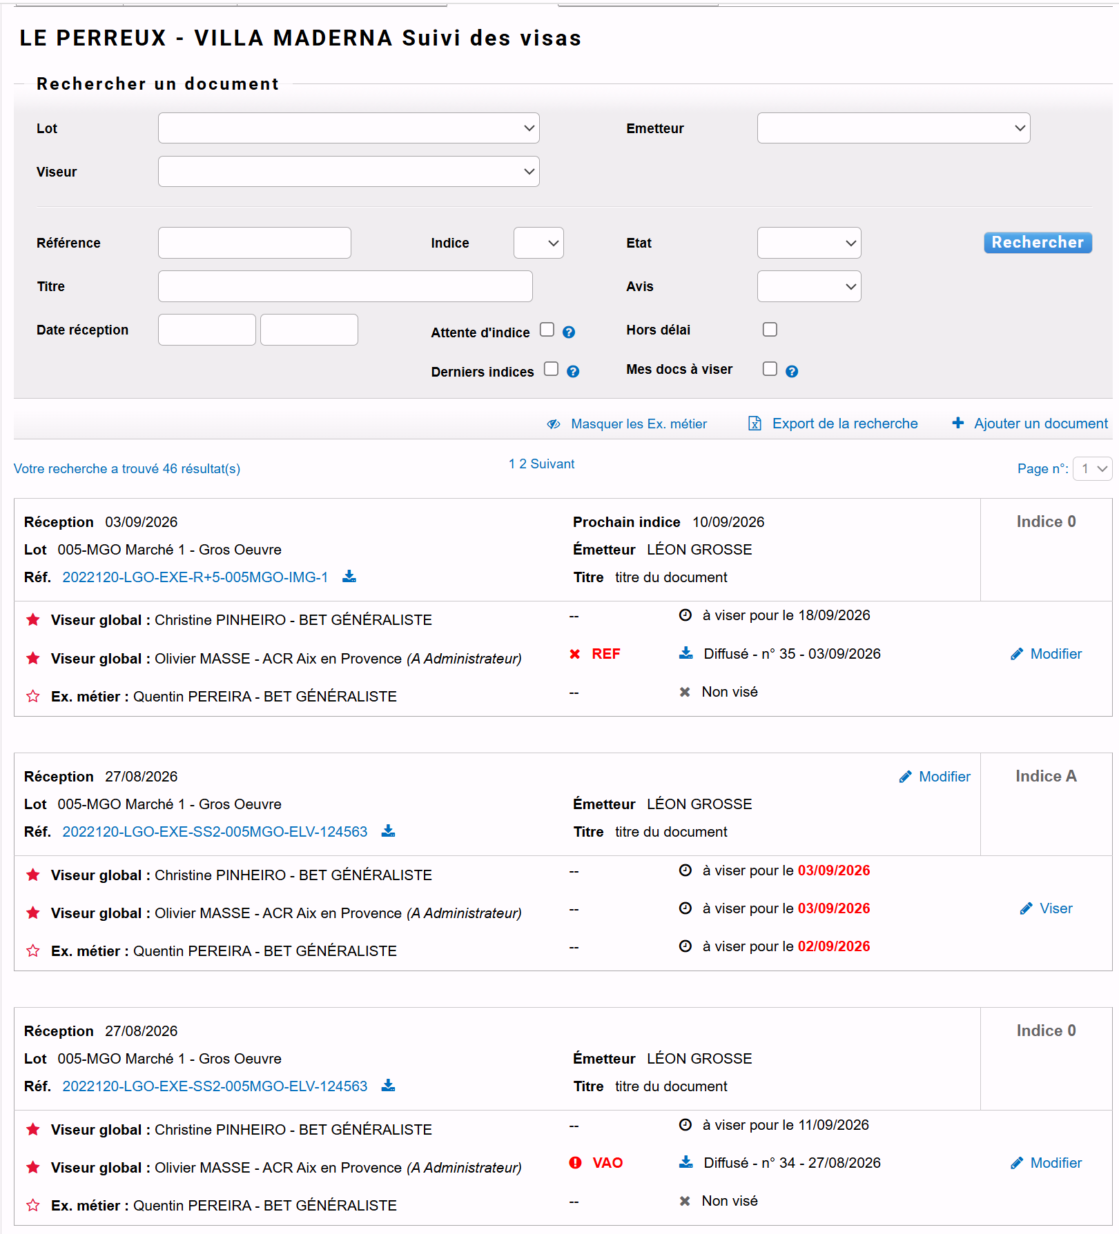Hide Ex. métier rows via eye icon

(554, 424)
